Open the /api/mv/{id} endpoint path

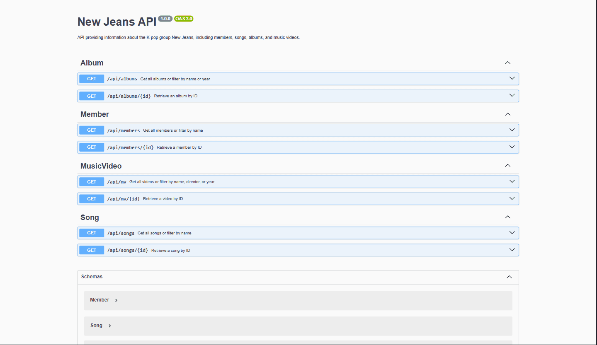click(124, 199)
